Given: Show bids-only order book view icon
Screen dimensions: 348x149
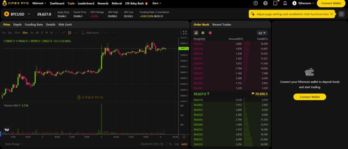Looking at the screenshot, I should click(x=203, y=33).
